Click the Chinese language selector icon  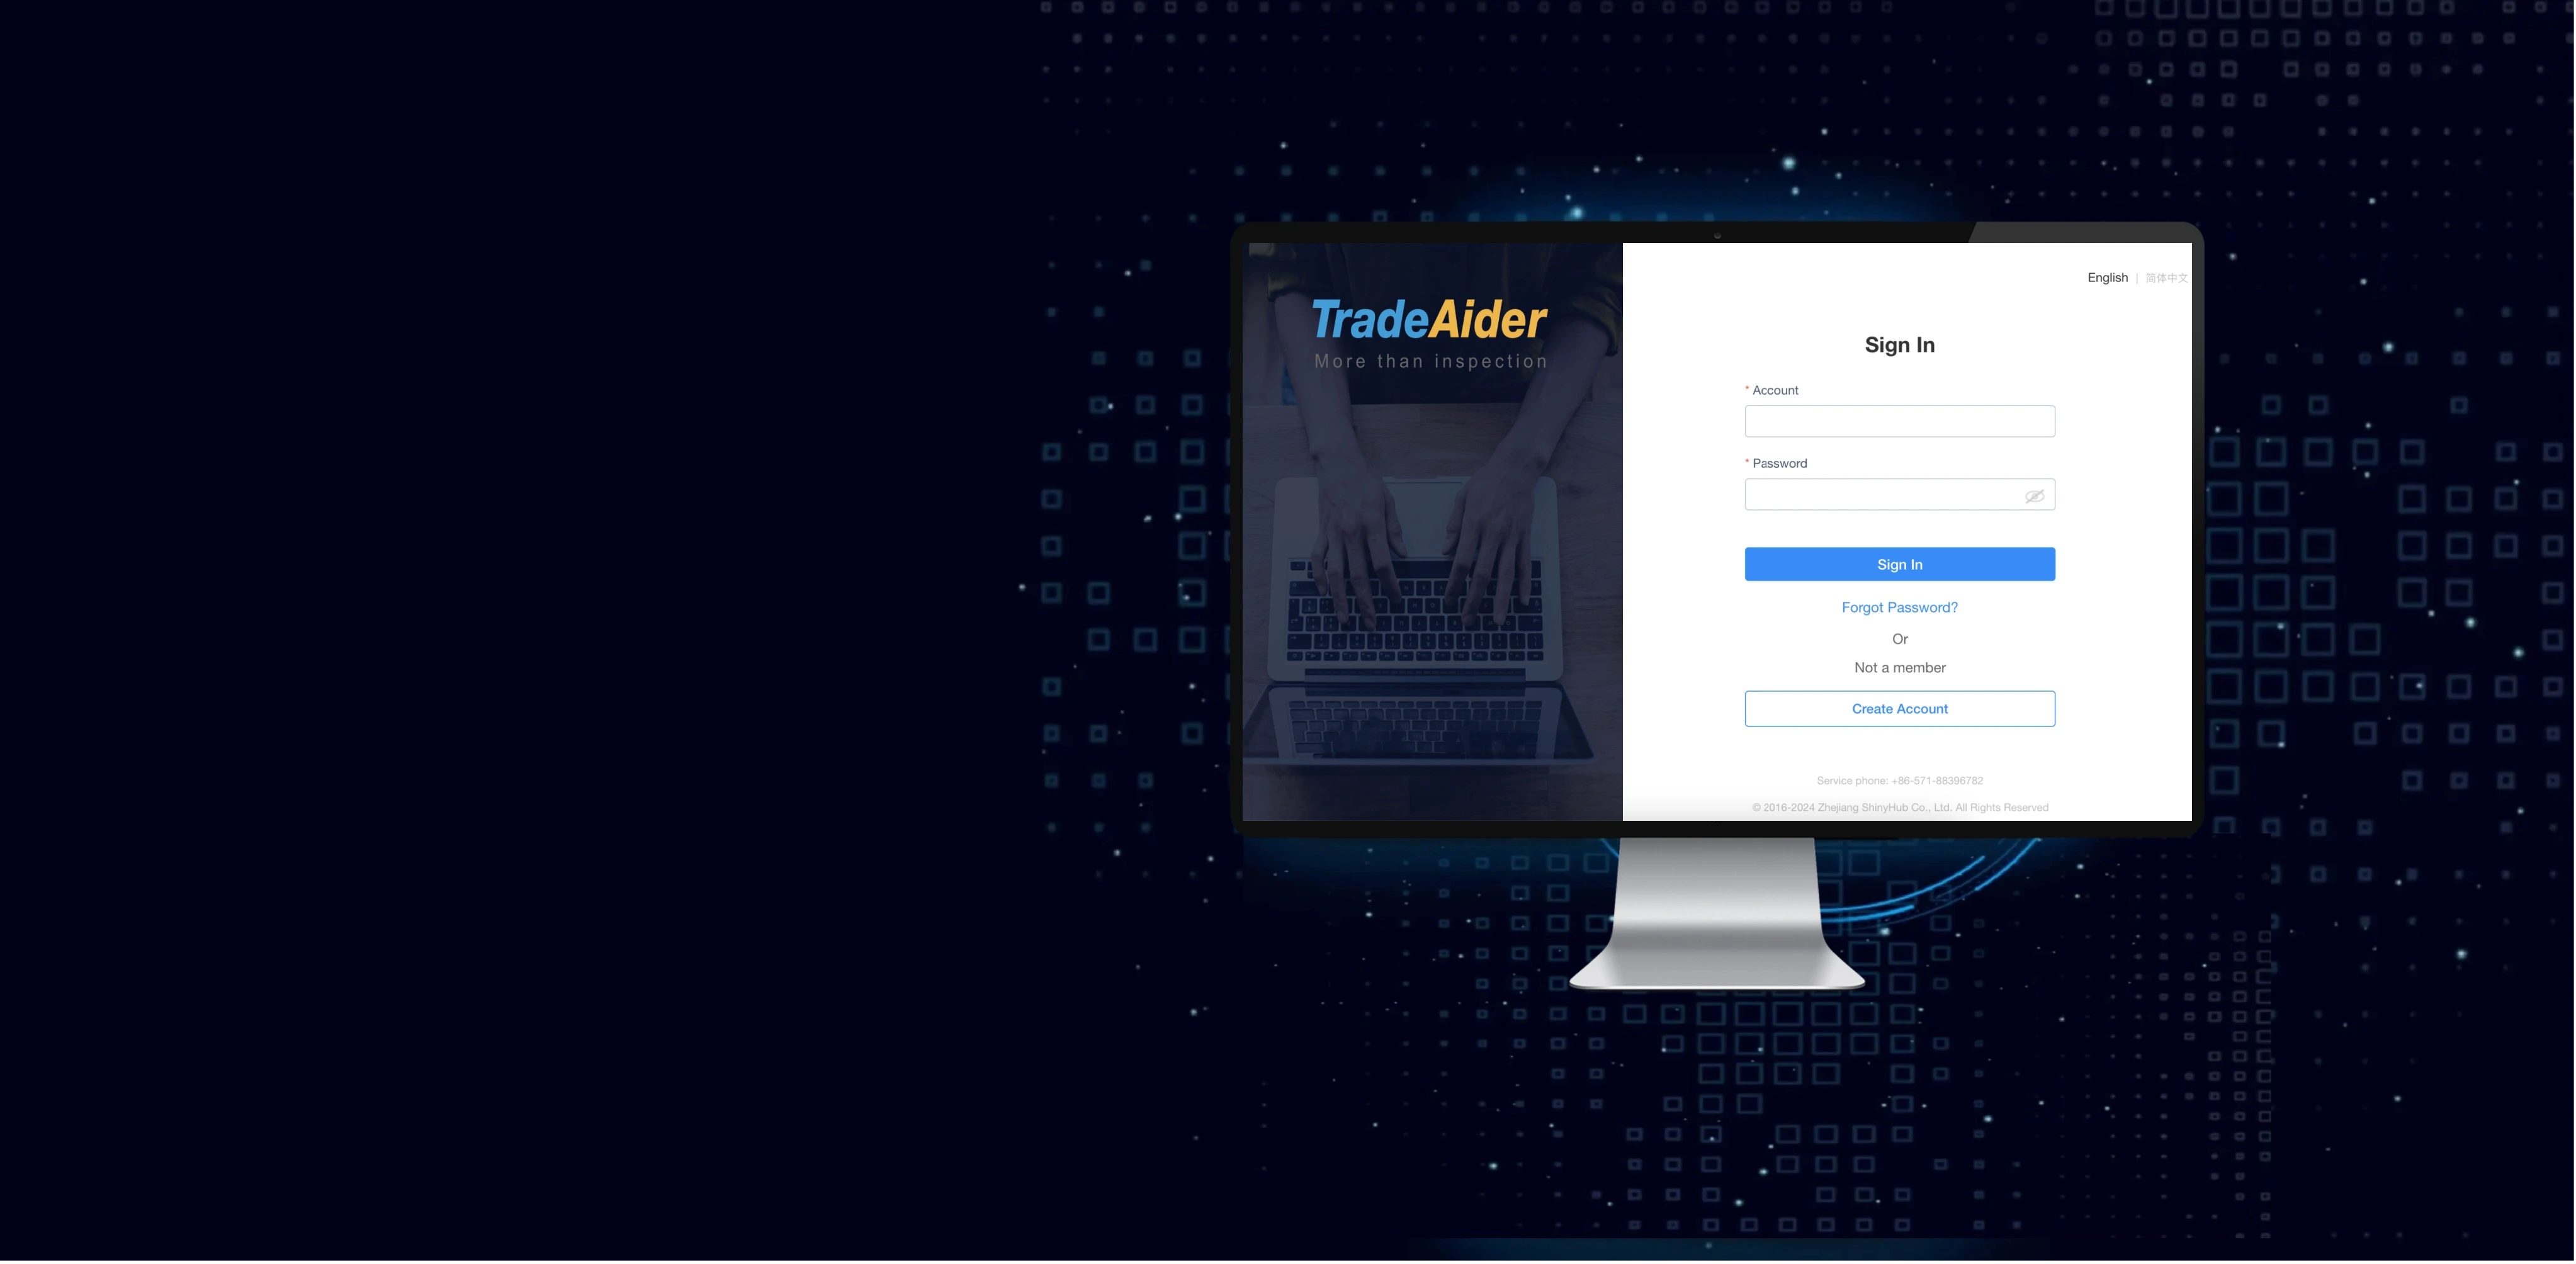[2167, 278]
